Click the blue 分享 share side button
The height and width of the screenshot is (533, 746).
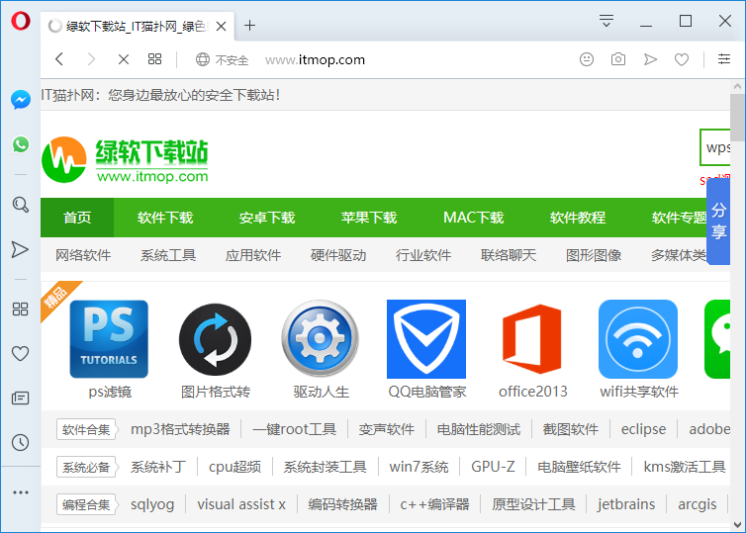(x=718, y=221)
